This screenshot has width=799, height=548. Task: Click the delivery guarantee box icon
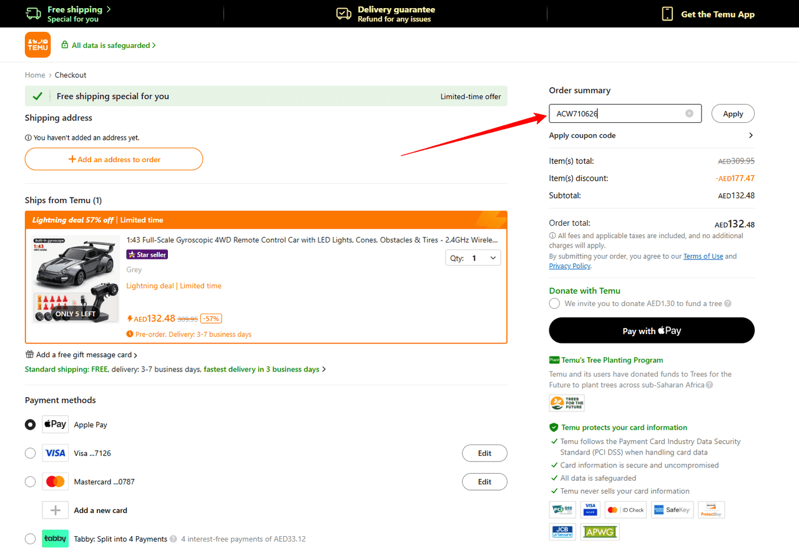tap(344, 14)
